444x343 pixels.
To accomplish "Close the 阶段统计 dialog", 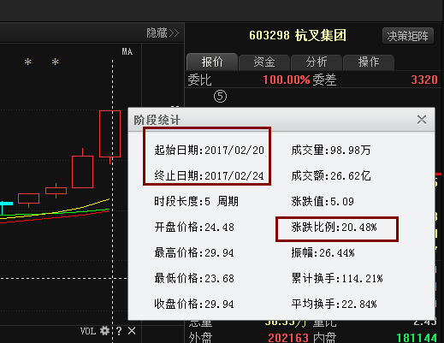I will (422, 120).
